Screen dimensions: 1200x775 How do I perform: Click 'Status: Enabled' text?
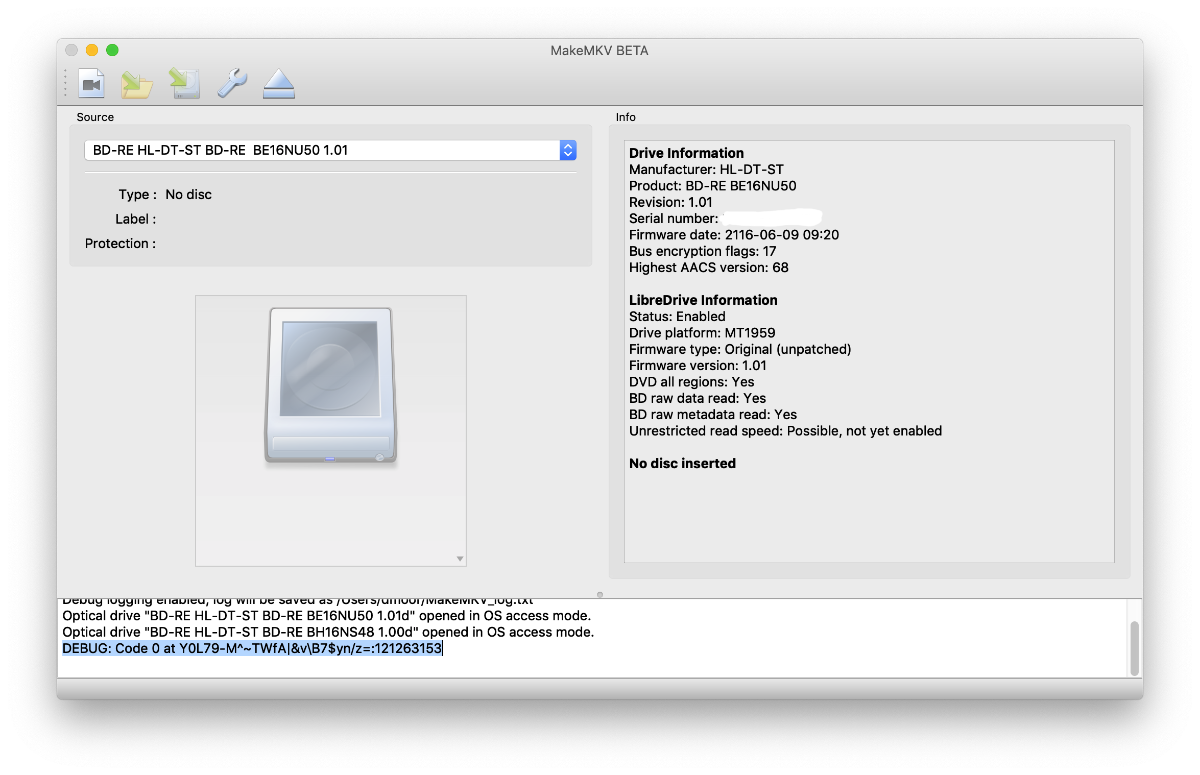(x=677, y=317)
